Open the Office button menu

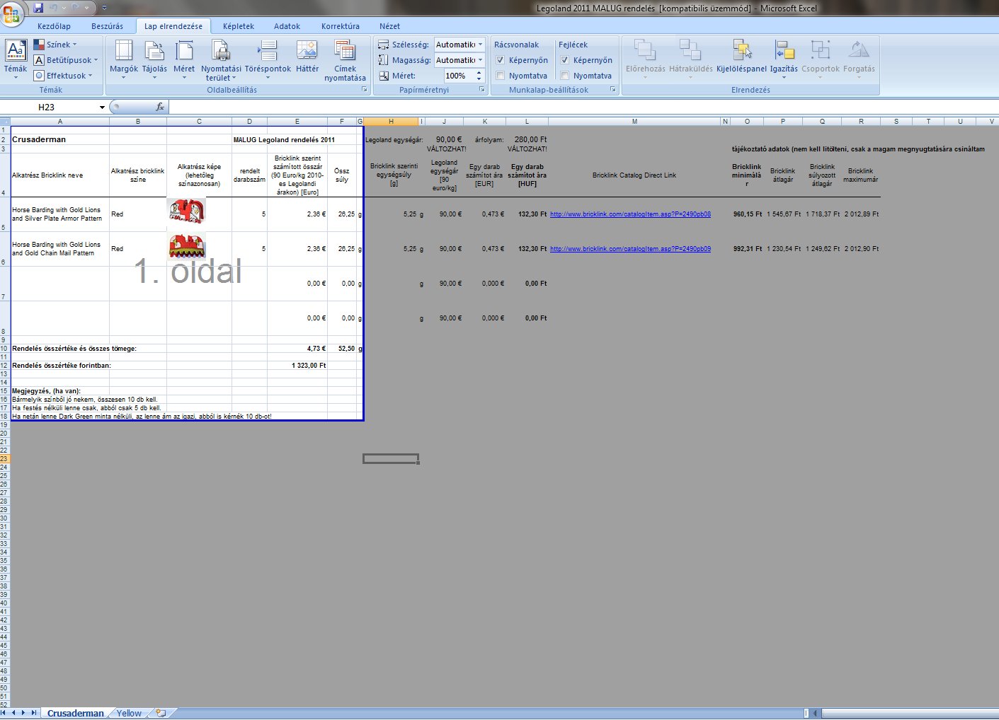12,12
